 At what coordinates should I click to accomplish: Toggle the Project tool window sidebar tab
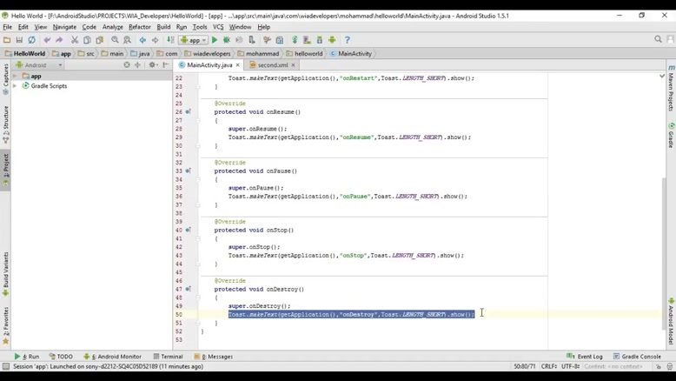5,164
